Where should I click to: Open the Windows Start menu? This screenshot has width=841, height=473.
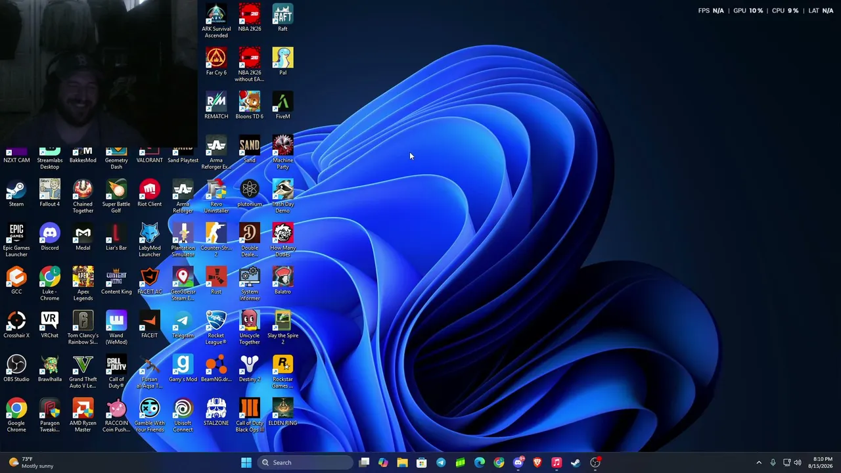[246, 462]
